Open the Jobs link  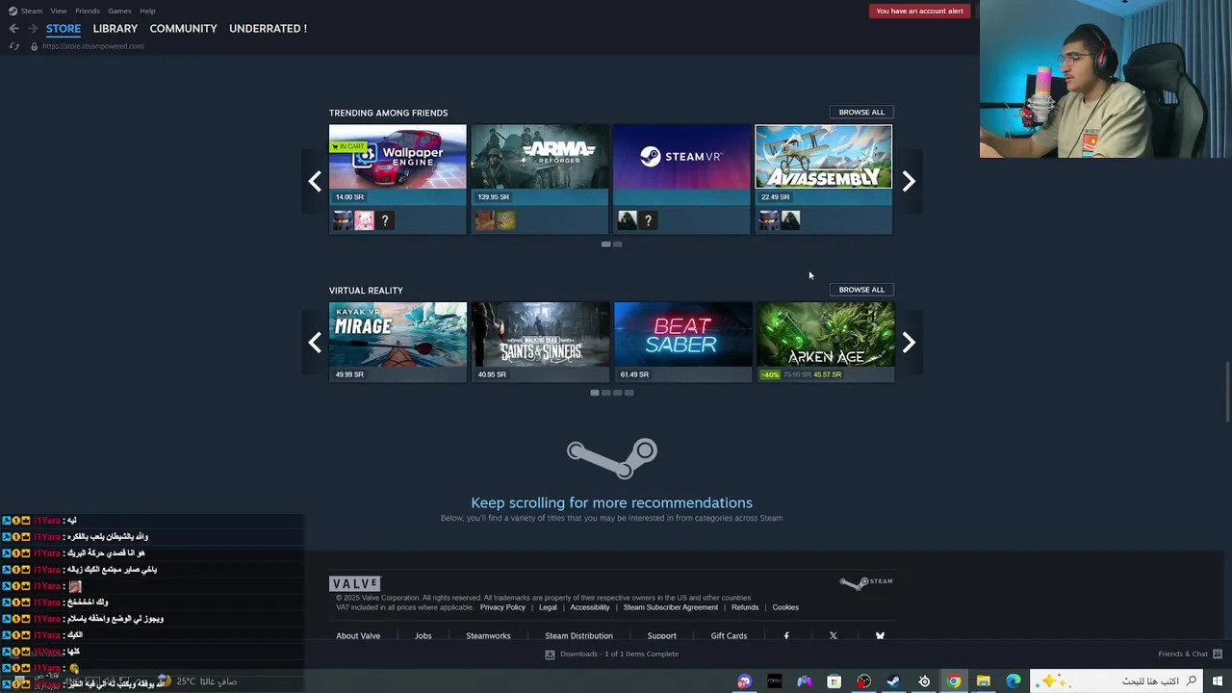click(x=423, y=636)
